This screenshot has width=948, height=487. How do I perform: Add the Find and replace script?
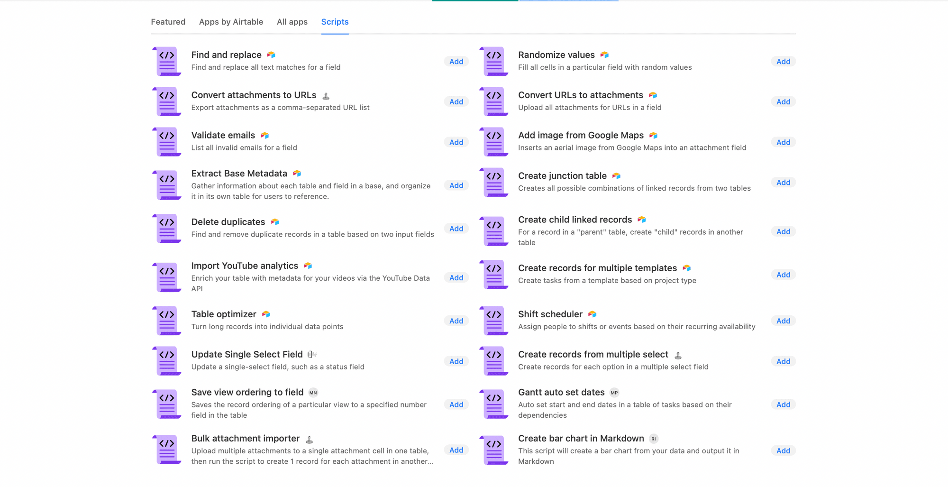[456, 62]
